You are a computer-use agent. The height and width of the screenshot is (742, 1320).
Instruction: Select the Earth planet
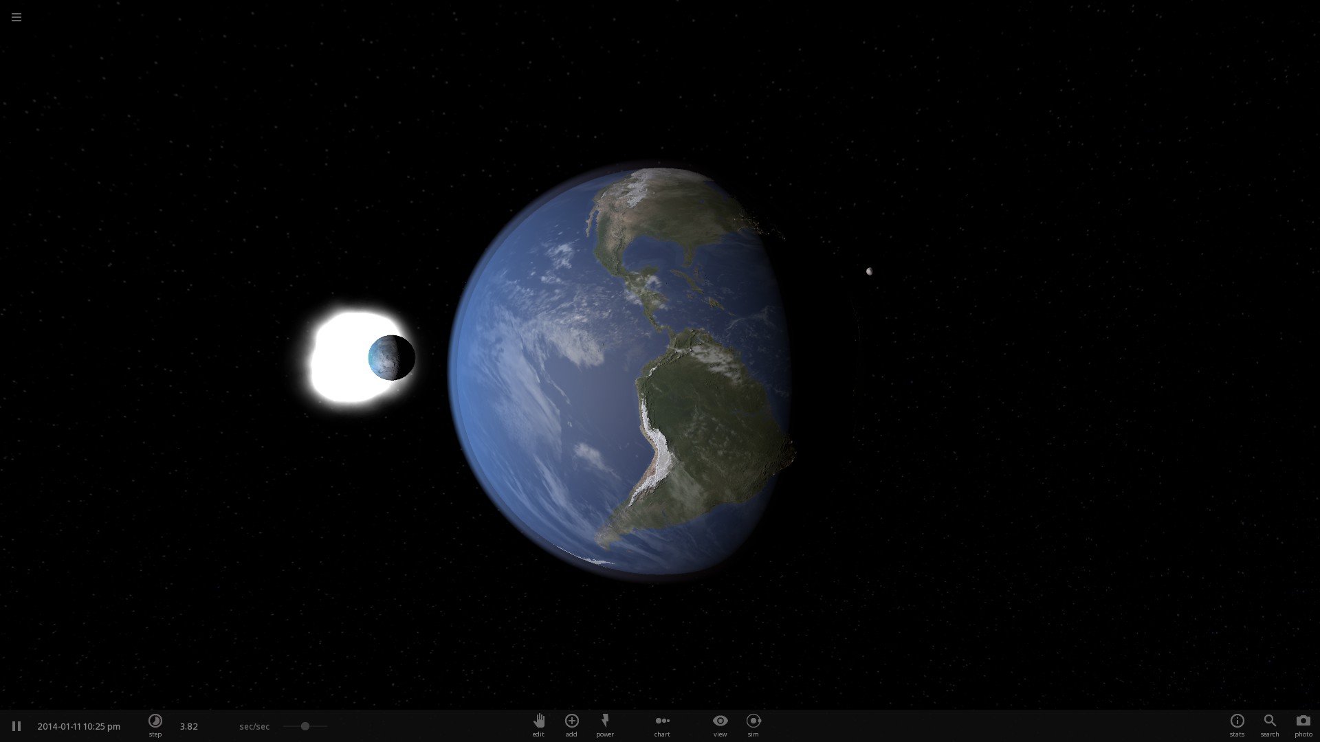619,371
